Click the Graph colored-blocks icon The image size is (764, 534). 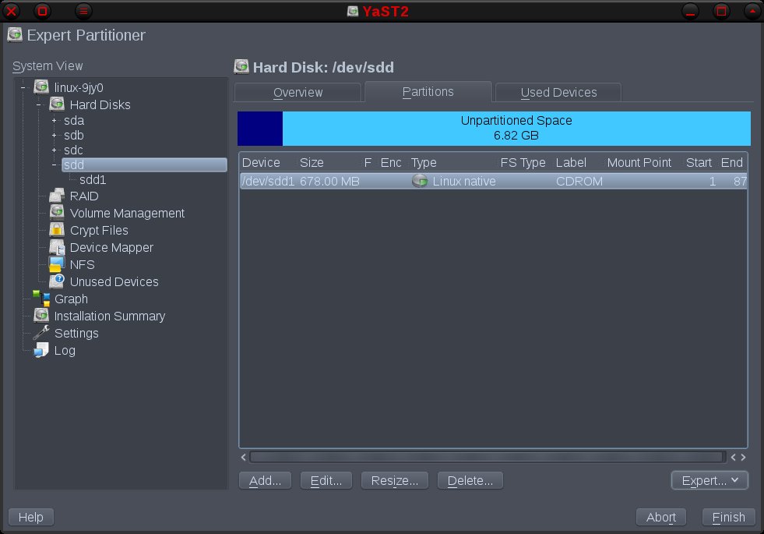coord(41,299)
